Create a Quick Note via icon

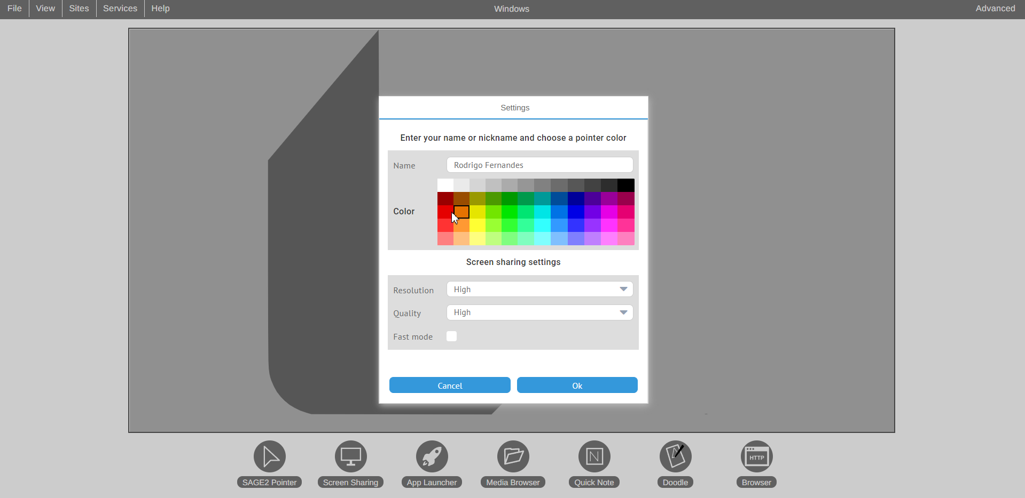(594, 456)
